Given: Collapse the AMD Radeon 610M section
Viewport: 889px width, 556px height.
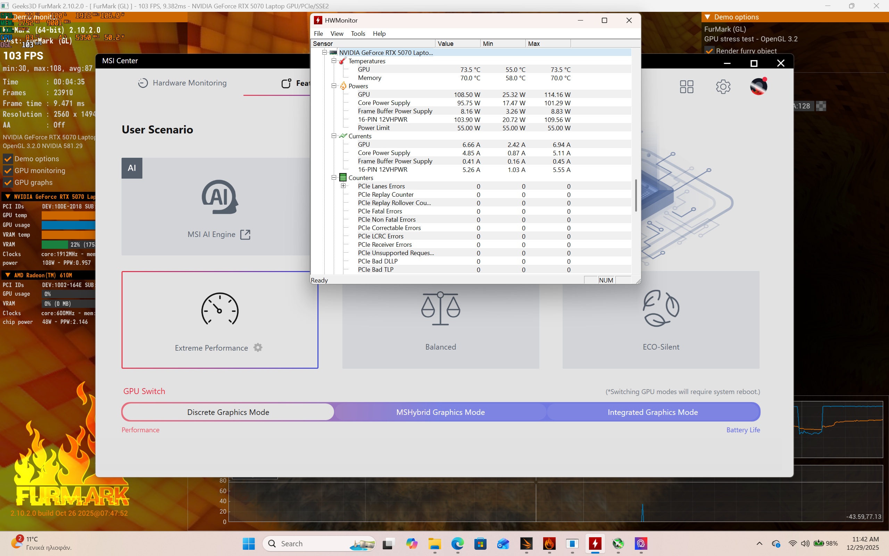Looking at the screenshot, I should (8, 275).
